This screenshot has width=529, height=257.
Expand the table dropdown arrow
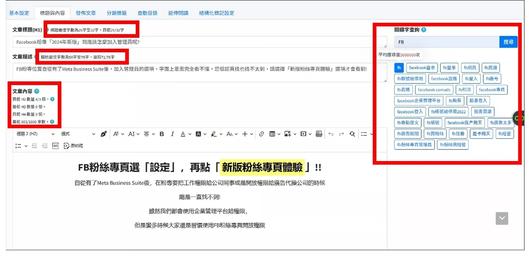[280, 134]
